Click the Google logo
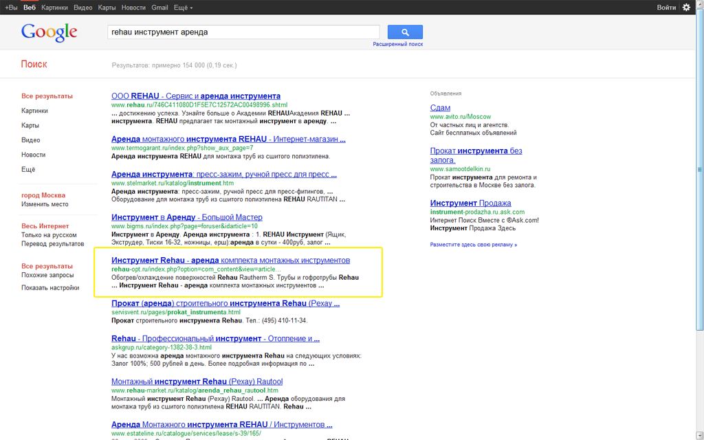 point(49,32)
